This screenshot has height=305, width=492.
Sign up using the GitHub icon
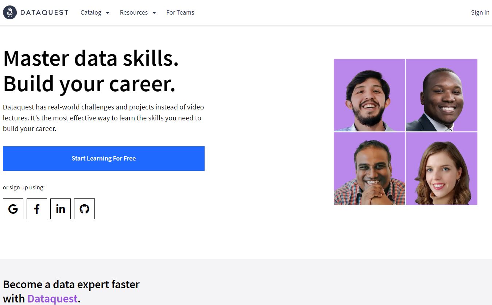tap(84, 209)
